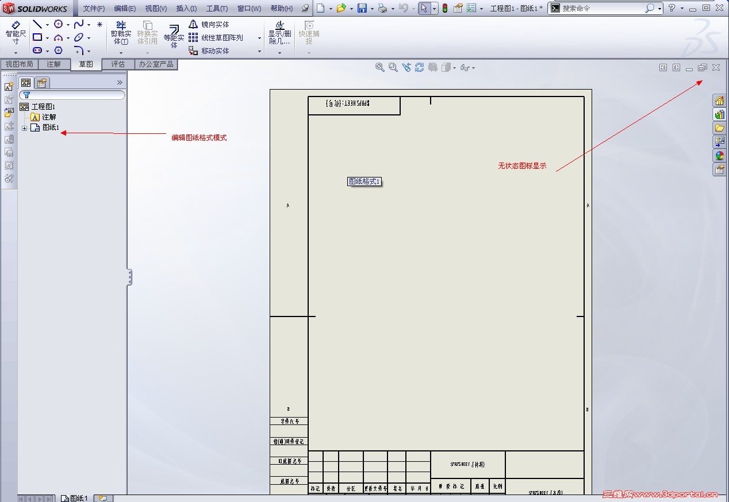Click the Rebuild traffic light icon

(x=444, y=8)
